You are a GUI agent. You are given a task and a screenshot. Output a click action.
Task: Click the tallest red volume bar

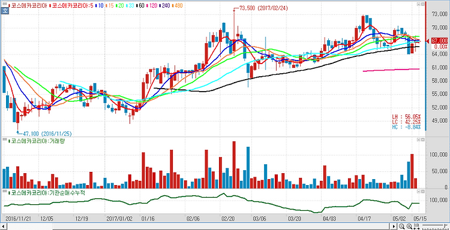[x=234, y=165]
